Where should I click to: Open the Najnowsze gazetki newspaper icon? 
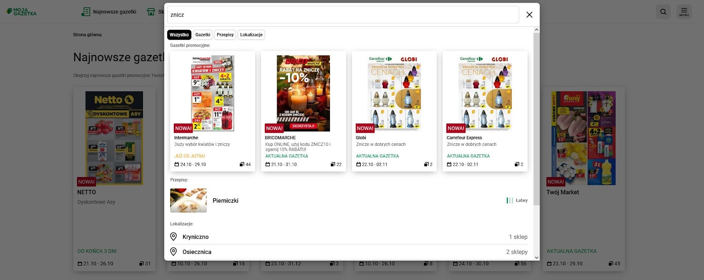(86, 12)
